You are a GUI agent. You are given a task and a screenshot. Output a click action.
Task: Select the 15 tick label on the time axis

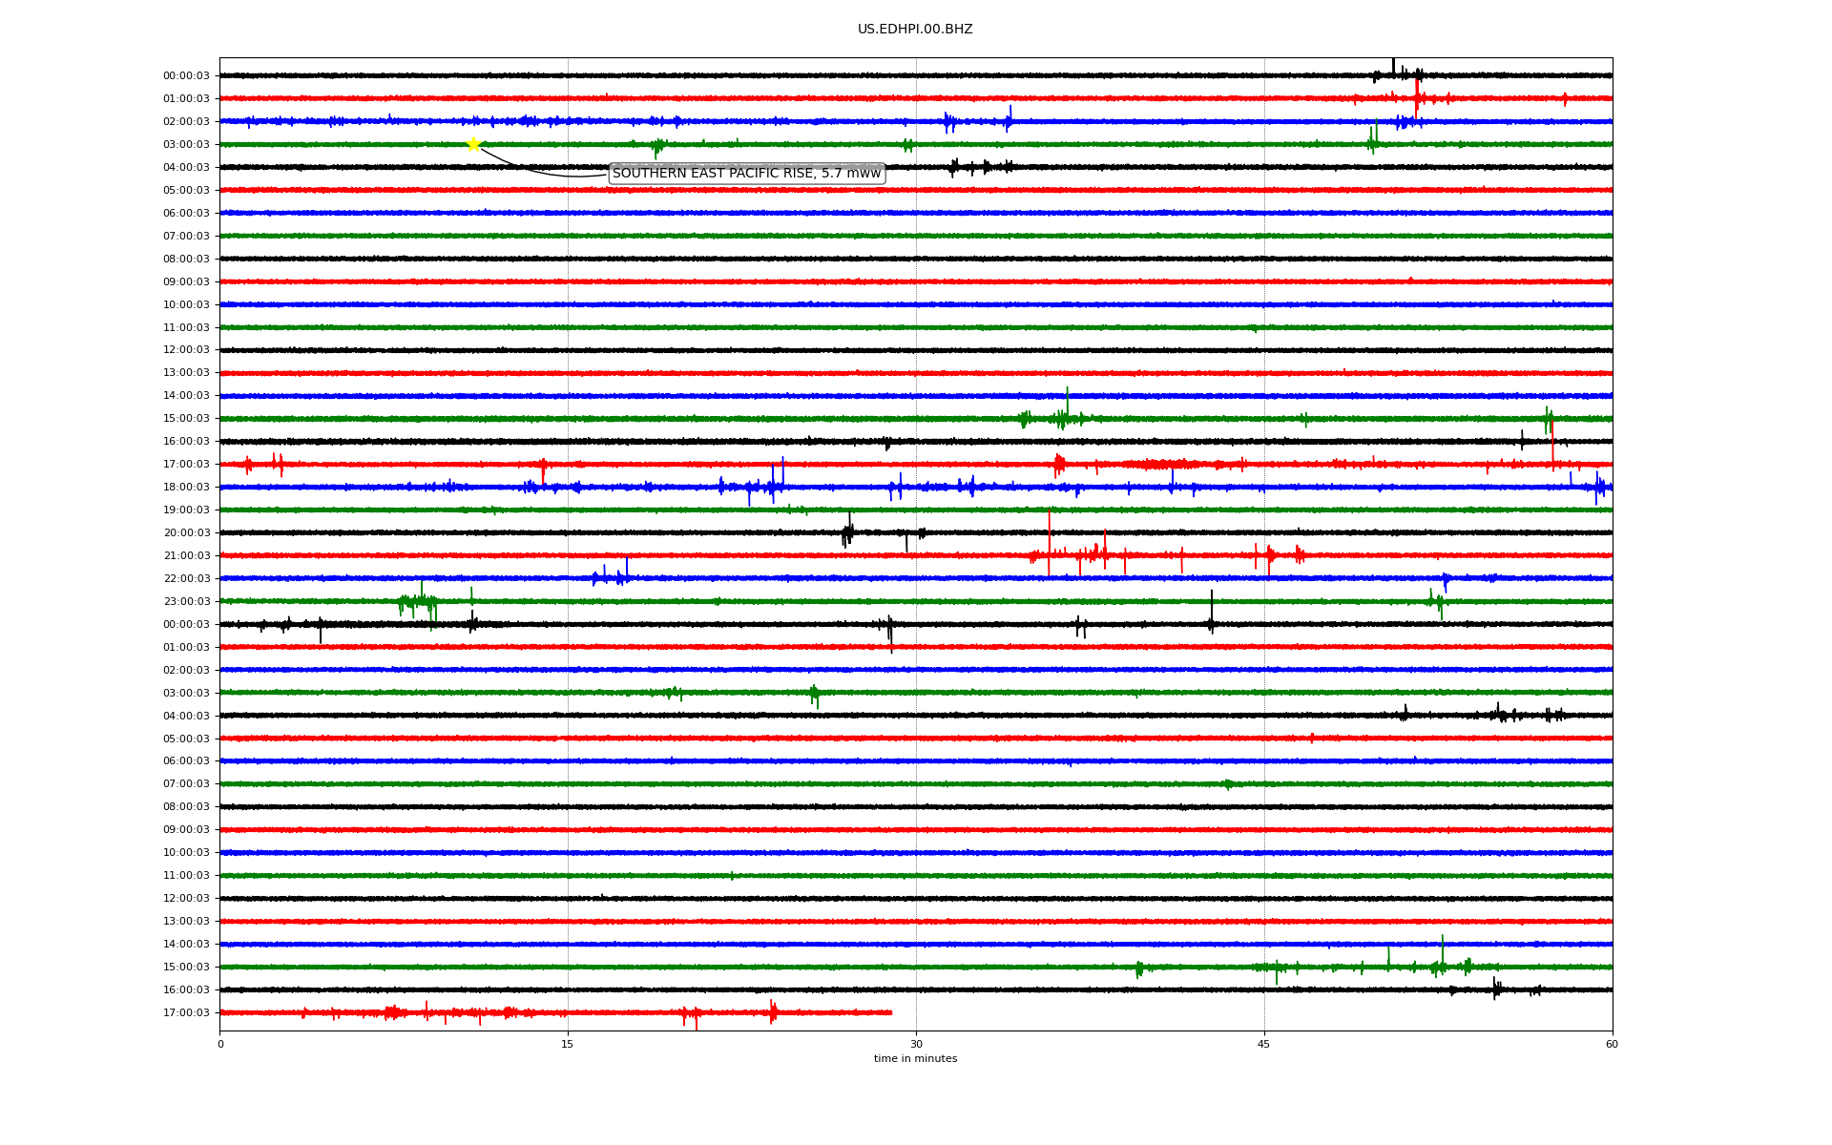568,1044
